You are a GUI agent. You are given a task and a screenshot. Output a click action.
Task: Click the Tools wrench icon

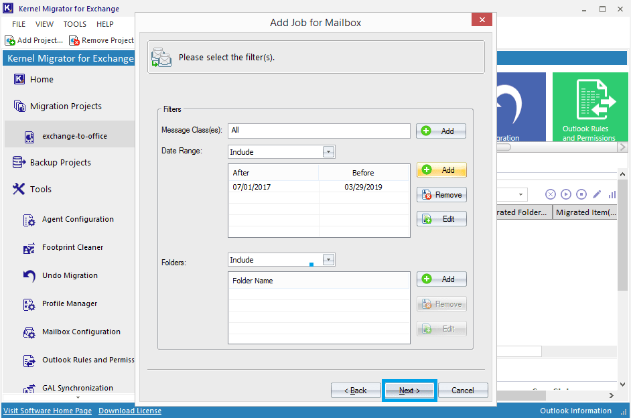[19, 189]
